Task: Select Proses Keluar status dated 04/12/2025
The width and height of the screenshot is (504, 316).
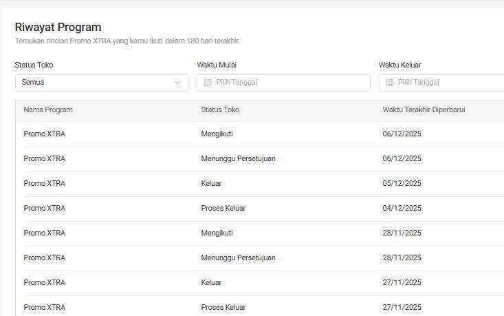Action: 223,208
